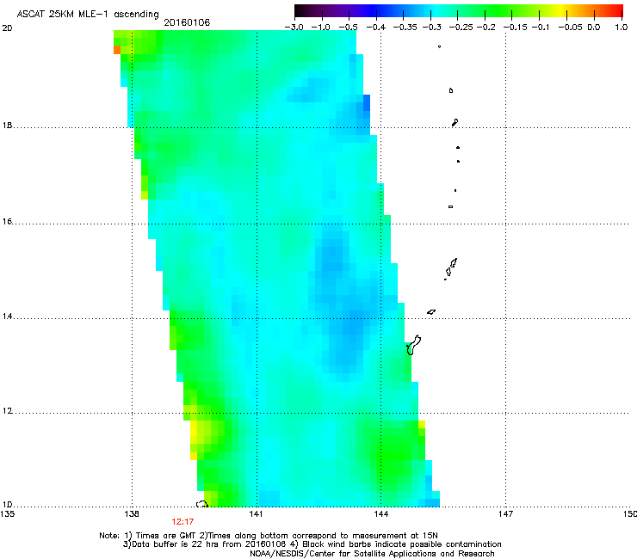Click the -0.5 colorbar label

coord(348,28)
